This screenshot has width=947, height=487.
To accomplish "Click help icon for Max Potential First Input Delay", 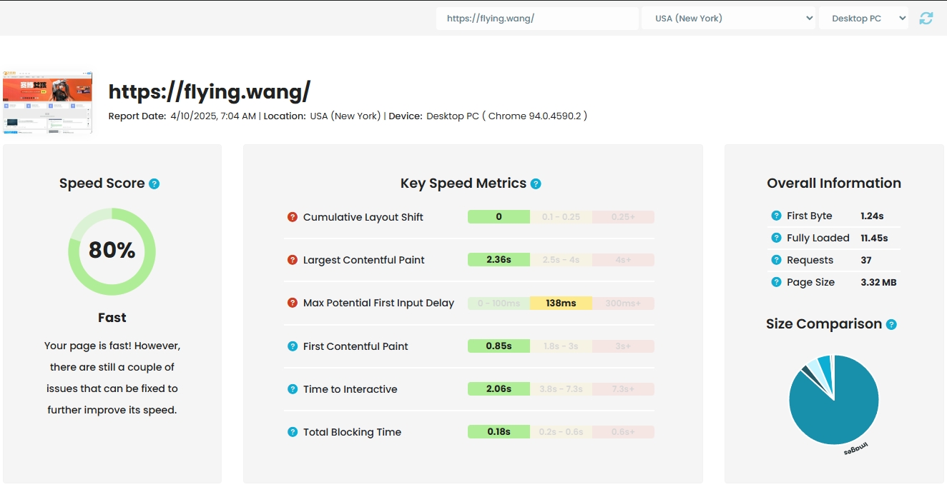I will (292, 303).
